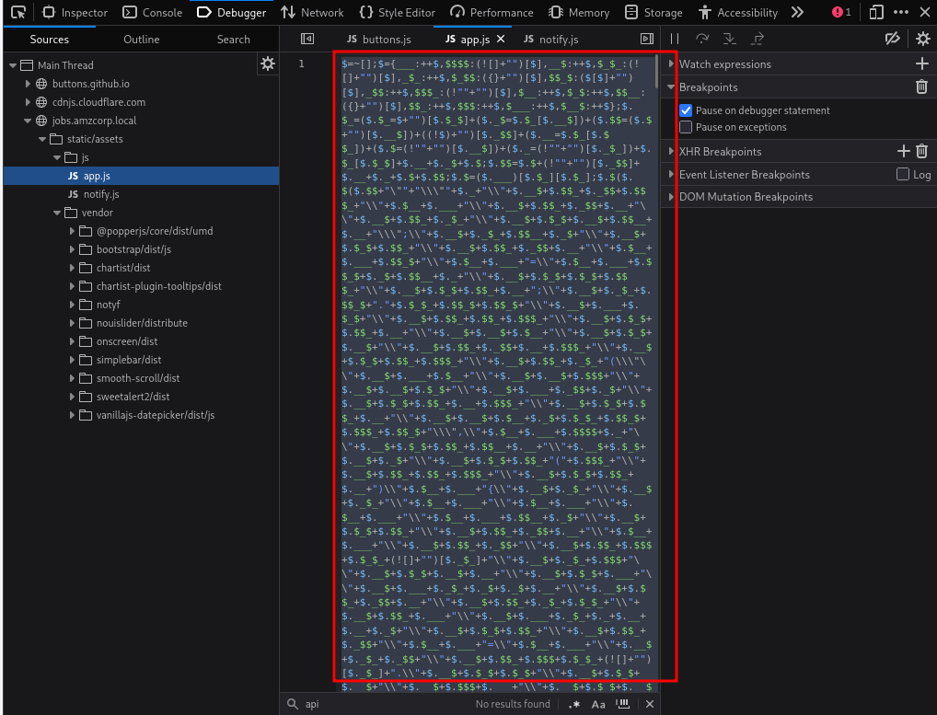Click the Step In icon
The width and height of the screenshot is (937, 715).
(730, 39)
